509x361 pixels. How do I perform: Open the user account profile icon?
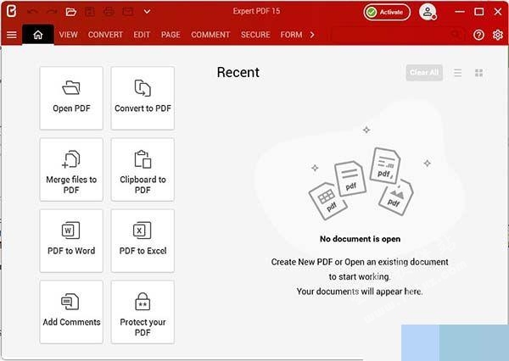tap(428, 12)
